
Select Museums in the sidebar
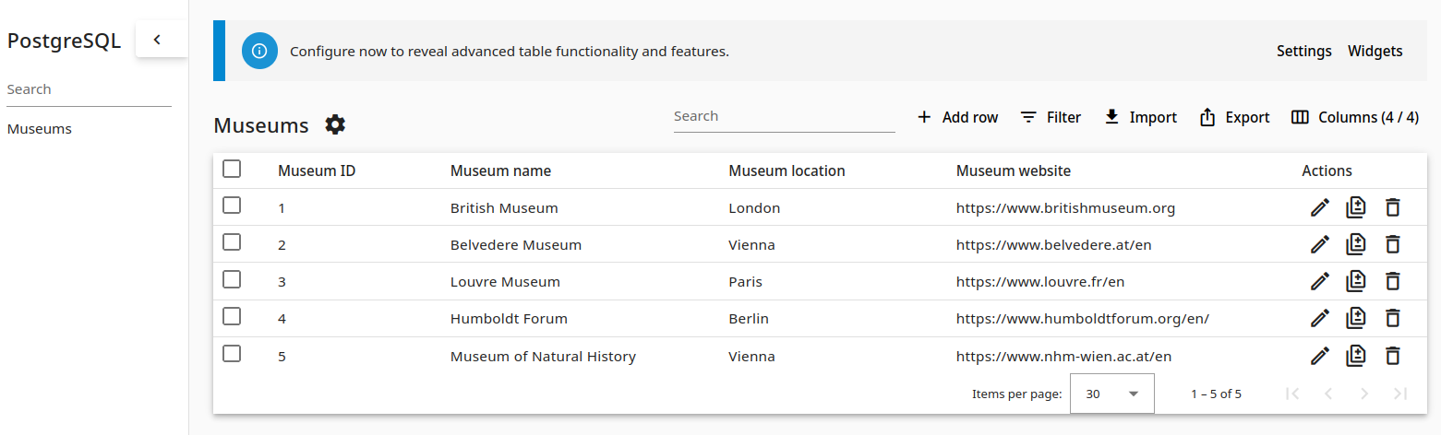click(x=40, y=129)
